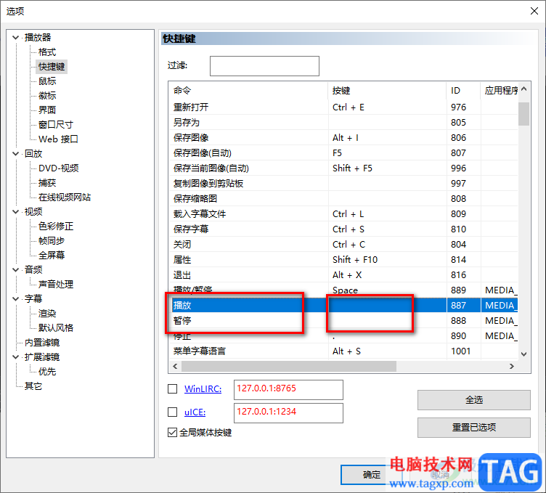
Task: Click the uICE address field
Action: tap(288, 413)
